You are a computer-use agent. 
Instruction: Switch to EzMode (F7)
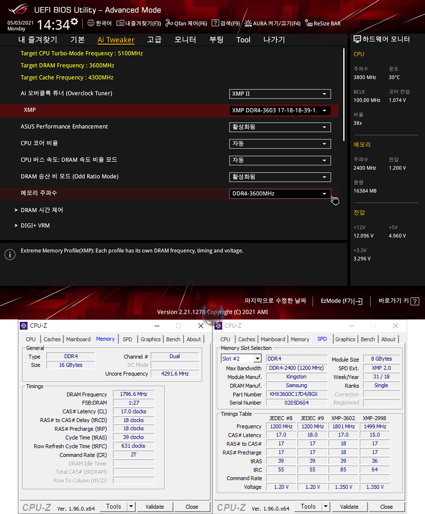tap(341, 301)
